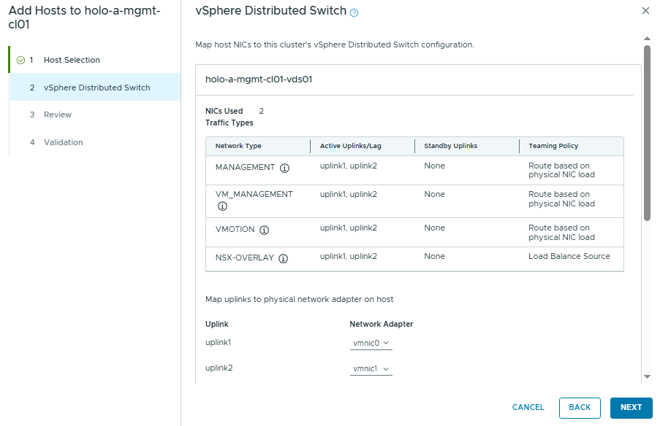Select the Review step in wizard
Viewport: 660px width, 426px height.
click(58, 115)
